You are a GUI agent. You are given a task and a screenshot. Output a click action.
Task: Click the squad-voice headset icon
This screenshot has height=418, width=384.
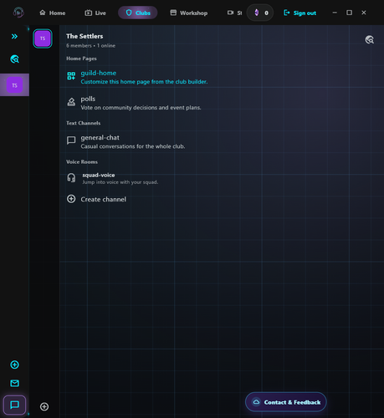pyautogui.click(x=71, y=178)
